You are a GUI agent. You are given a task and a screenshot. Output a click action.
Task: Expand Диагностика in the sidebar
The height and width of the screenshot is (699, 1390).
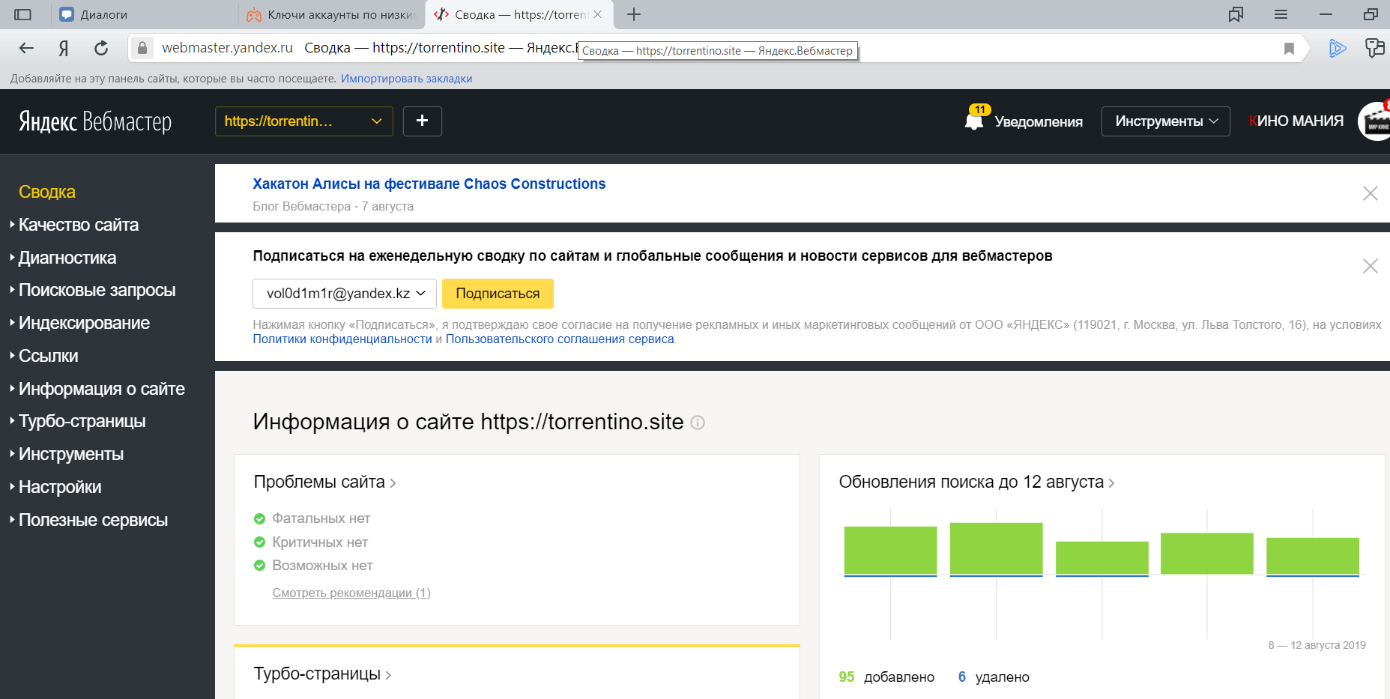click(x=67, y=258)
